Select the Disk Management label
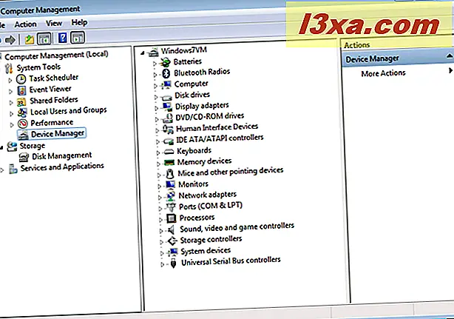Image resolution: width=454 pixels, height=319 pixels. tap(61, 156)
